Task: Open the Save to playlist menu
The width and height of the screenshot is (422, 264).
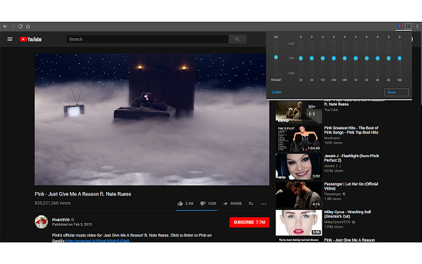Action: (251, 203)
